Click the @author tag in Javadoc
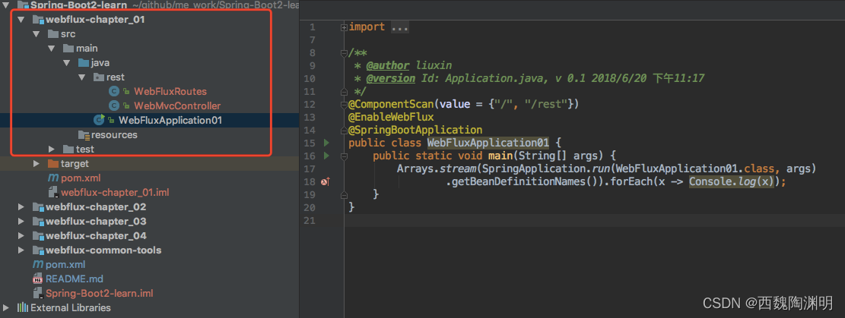 tap(387, 65)
